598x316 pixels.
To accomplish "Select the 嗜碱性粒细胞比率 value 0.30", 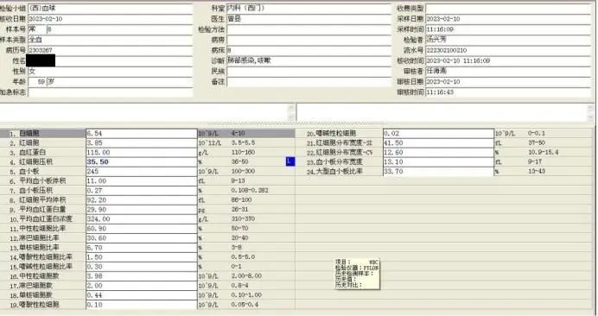I will (142, 267).
